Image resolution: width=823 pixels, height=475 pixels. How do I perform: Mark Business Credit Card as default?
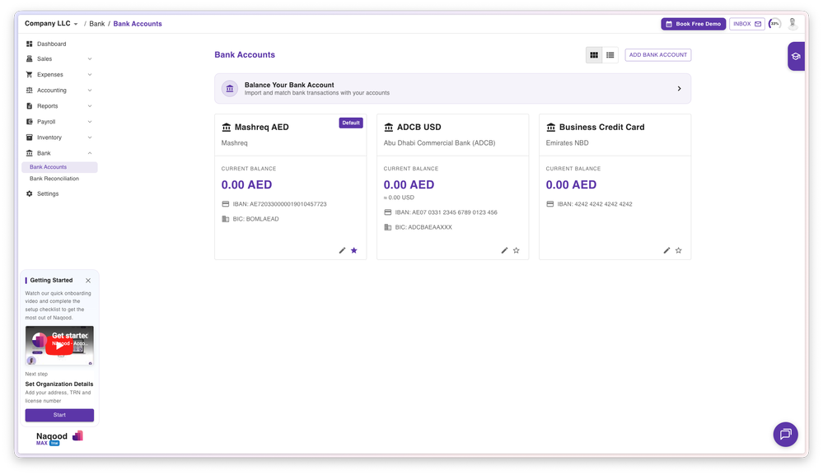679,250
